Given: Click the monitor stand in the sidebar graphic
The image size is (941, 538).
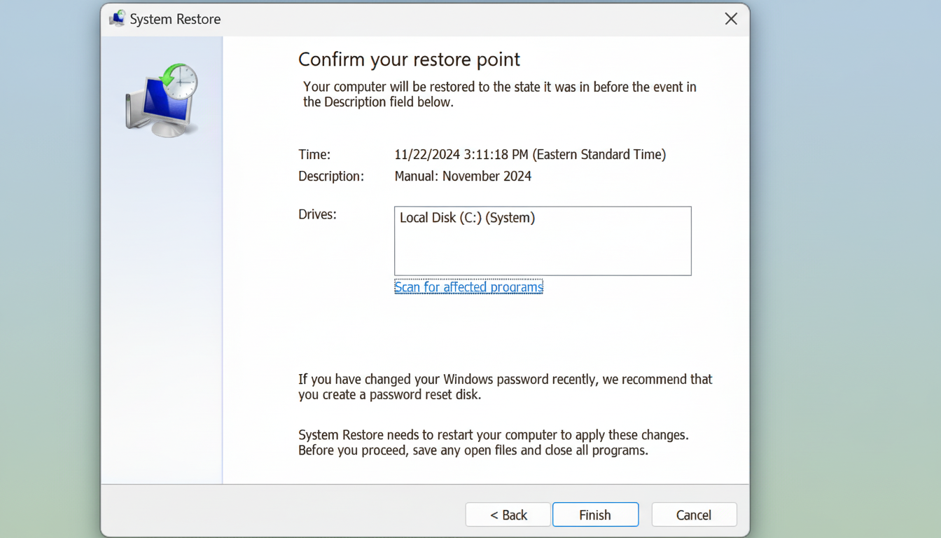Looking at the screenshot, I should point(166,128).
